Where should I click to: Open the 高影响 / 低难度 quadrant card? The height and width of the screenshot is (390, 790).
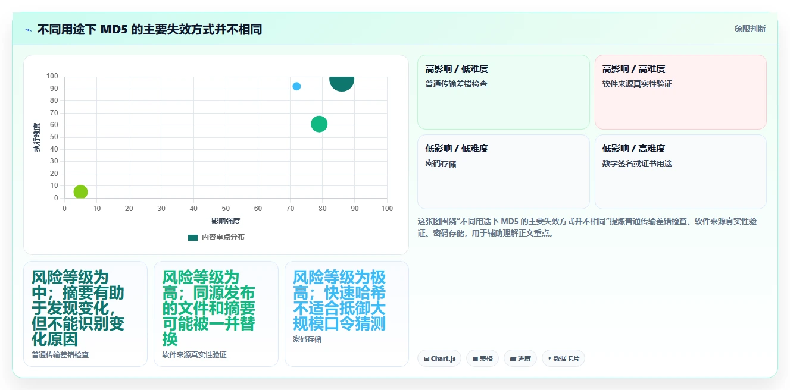click(x=504, y=92)
